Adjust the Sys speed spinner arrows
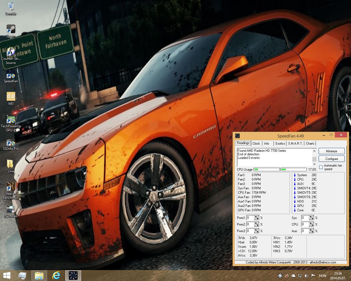351x281 pixels. 312,218
